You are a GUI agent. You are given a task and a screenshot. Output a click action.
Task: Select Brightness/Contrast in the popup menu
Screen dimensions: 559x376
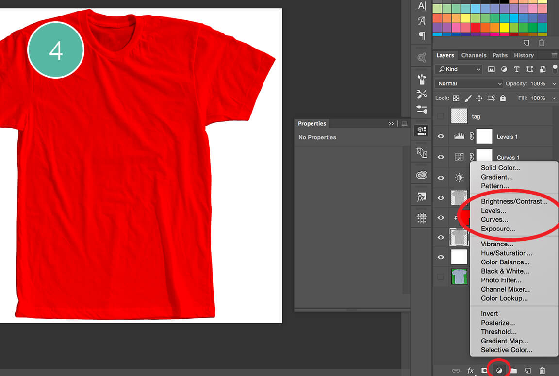tap(514, 201)
